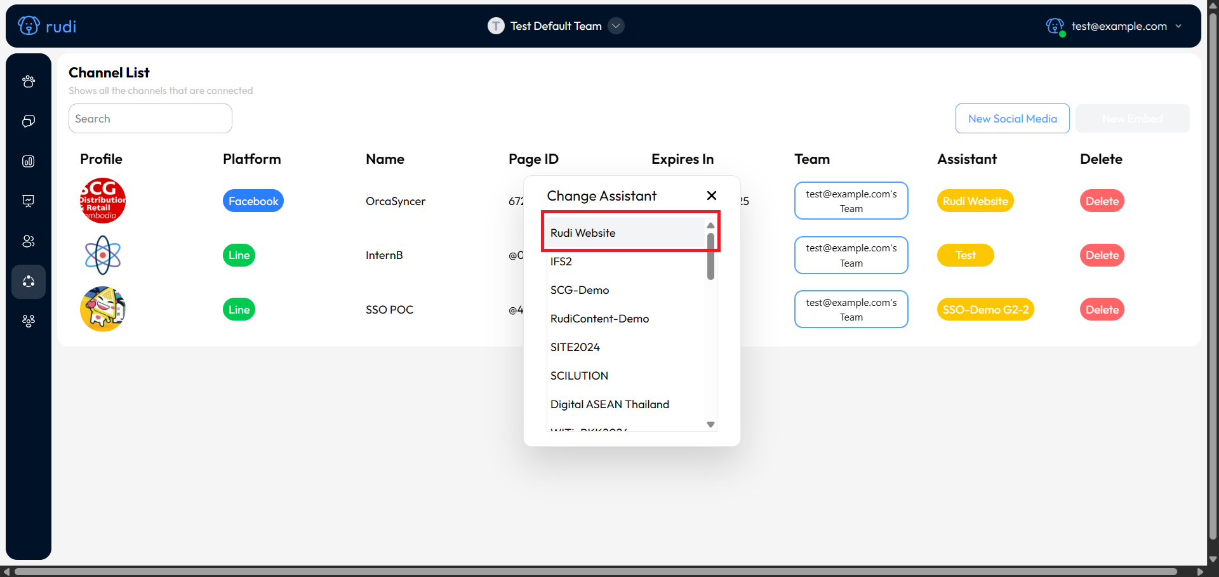Choose RudiContent-Demo assistant

pos(626,319)
